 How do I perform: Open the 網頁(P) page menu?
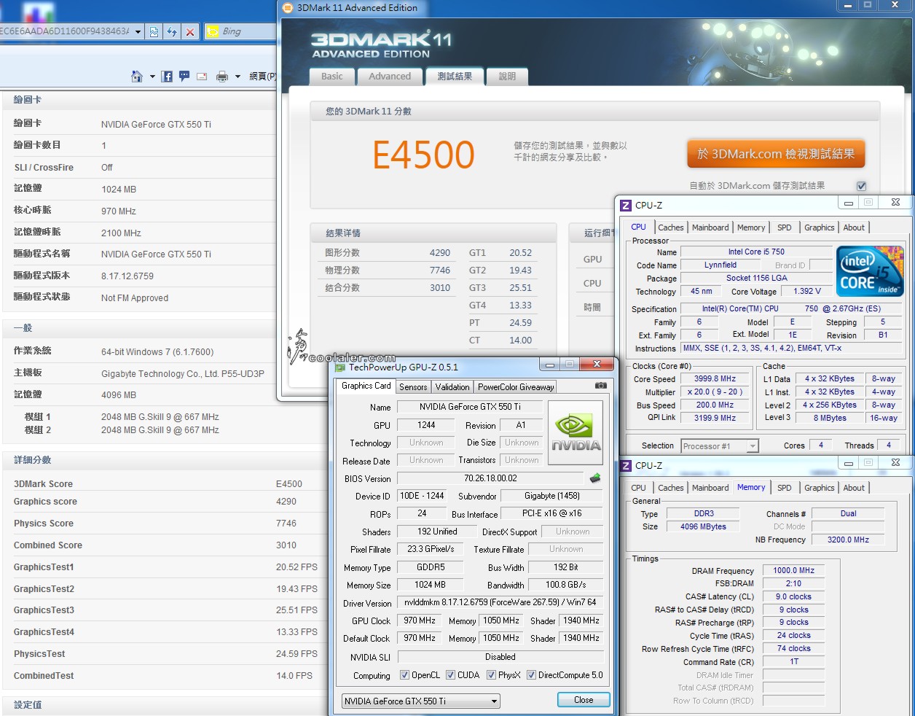[262, 76]
